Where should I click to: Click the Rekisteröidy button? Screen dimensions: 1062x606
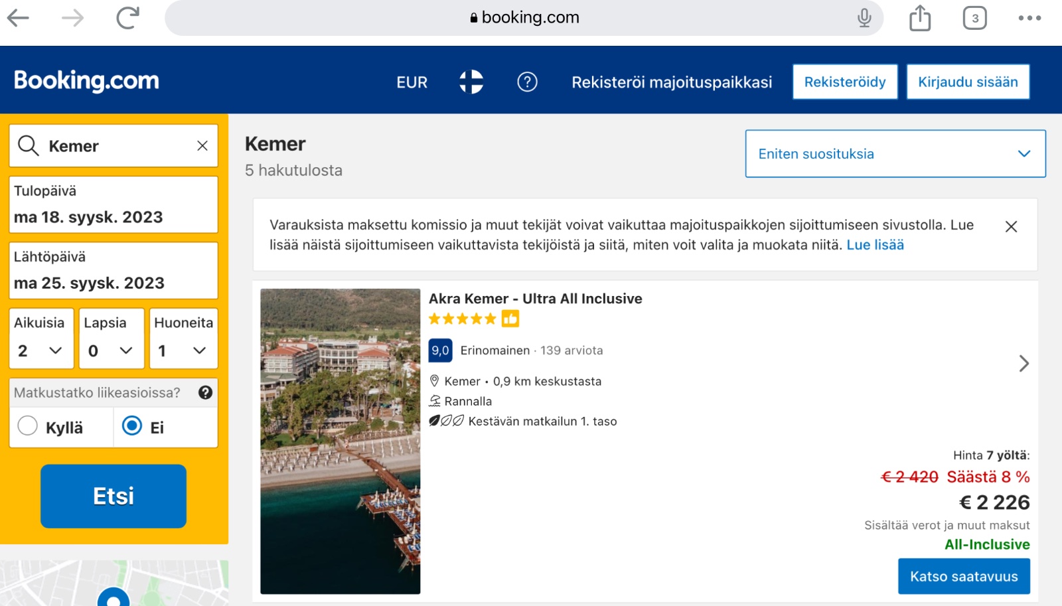(845, 82)
